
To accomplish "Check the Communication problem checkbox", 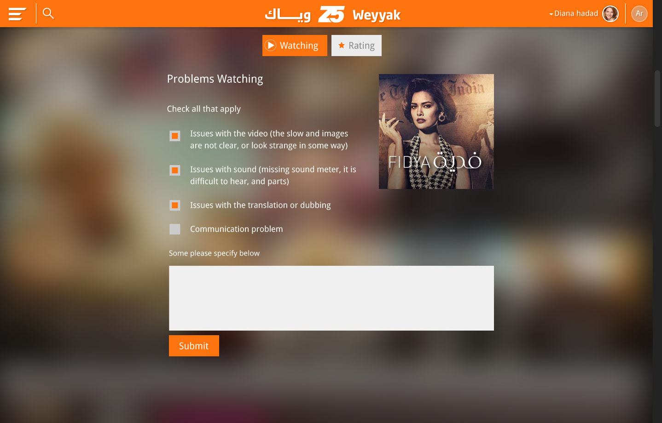I will (x=175, y=229).
